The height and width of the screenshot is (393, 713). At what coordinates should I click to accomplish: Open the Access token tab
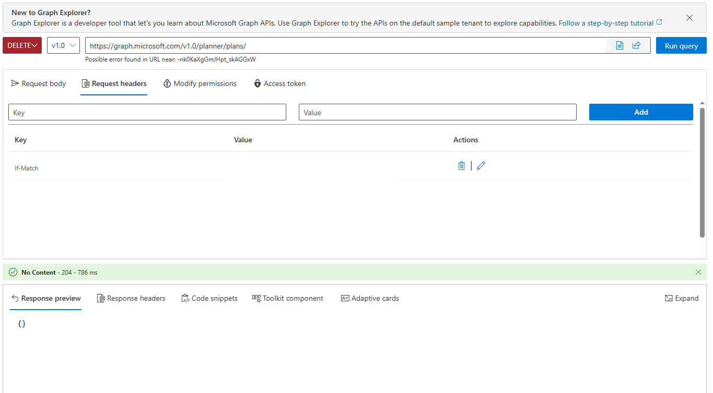pyautogui.click(x=279, y=83)
